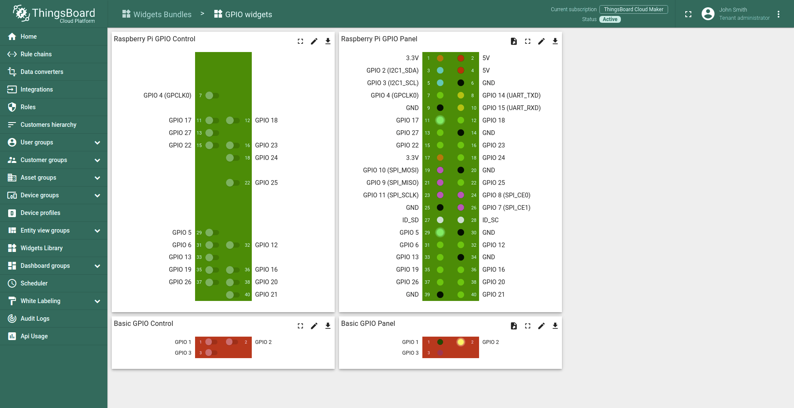Screen dimensions: 794x408
Task: Click Raspberry Pi GPIO Panel title
Action: [379, 39]
